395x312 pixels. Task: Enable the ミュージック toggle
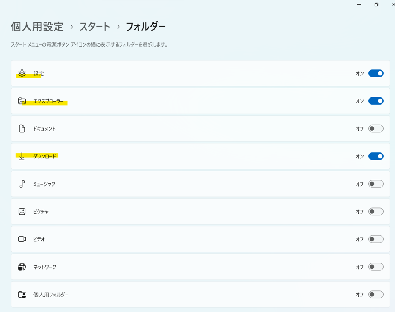click(376, 184)
